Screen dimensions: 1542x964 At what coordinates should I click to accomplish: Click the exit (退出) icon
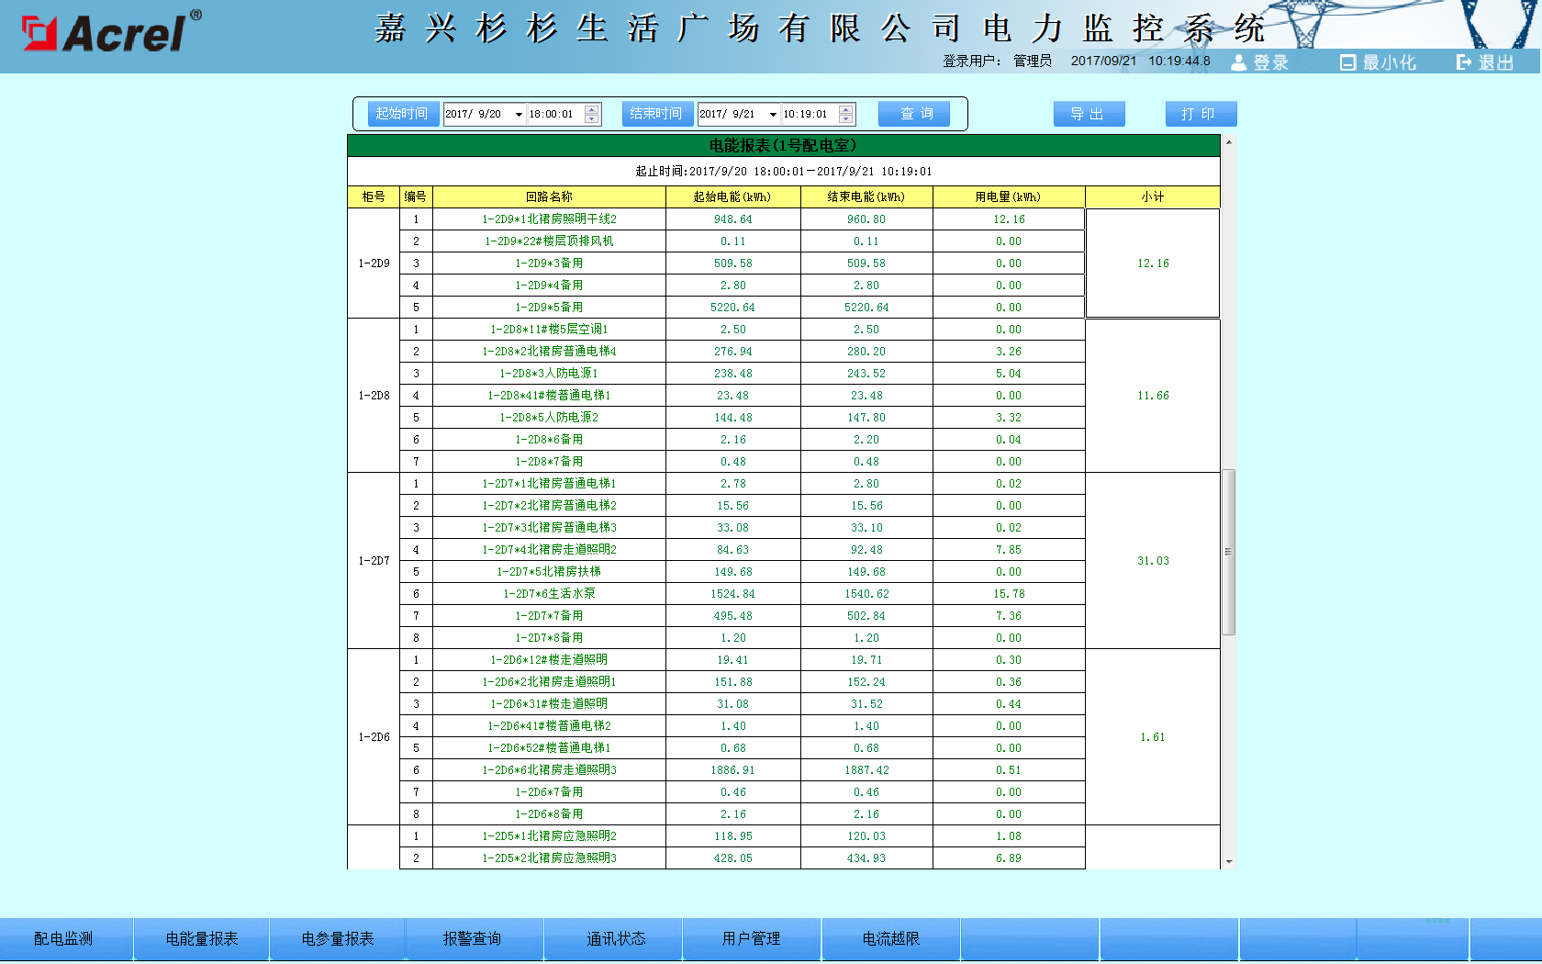point(1464,62)
